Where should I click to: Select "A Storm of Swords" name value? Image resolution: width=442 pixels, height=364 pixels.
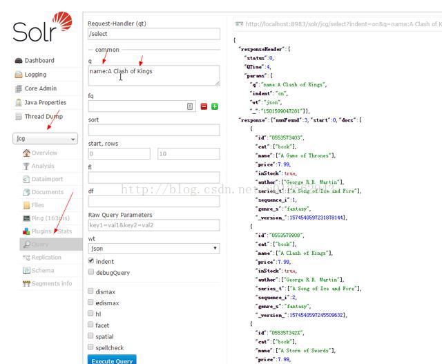click(305, 350)
